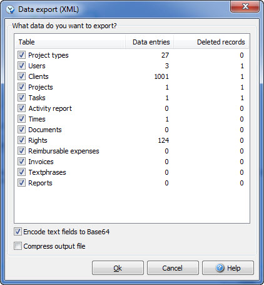The image size is (264, 285).
Task: Toggle the Clients export checkbox
Action: point(21,76)
